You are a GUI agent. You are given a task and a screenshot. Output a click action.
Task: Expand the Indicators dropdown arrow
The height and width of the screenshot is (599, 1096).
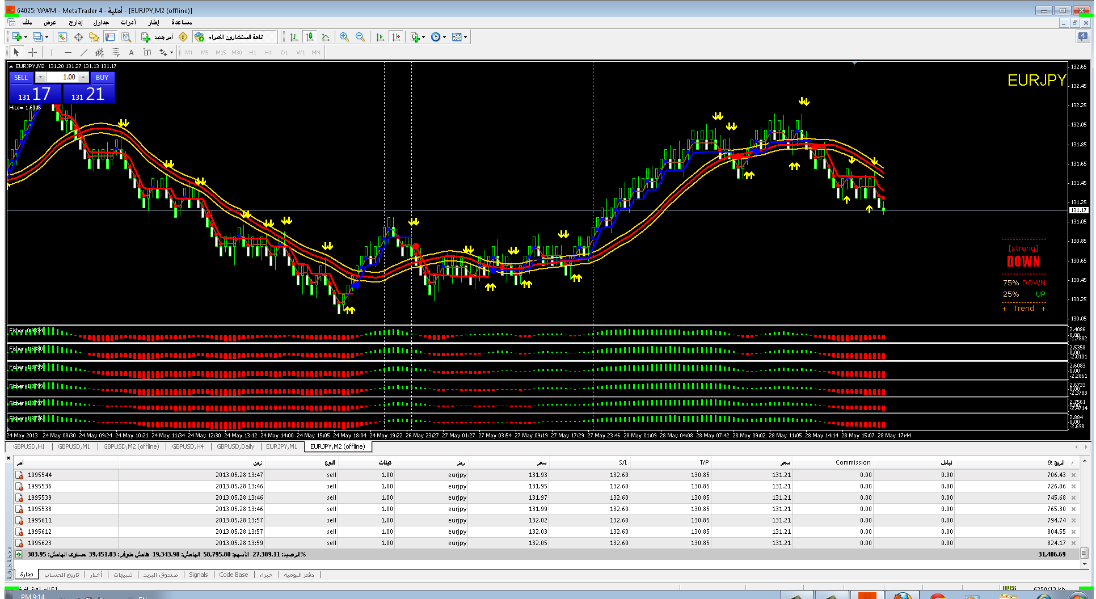(x=423, y=37)
